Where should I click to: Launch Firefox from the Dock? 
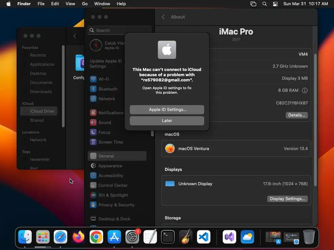pyautogui.click(x=78, y=237)
